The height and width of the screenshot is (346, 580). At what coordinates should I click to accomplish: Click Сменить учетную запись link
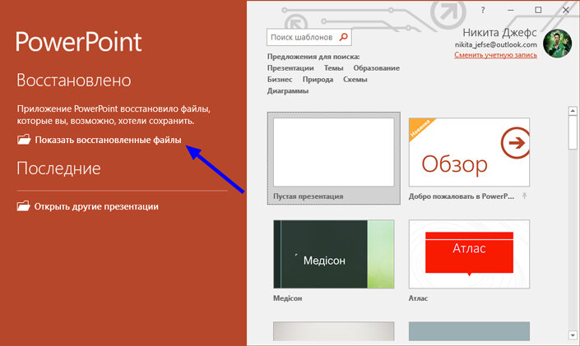495,55
